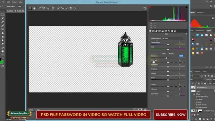Pick the White Balance eyedropper tool
215x121 pixels.
point(39,8)
